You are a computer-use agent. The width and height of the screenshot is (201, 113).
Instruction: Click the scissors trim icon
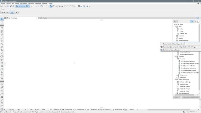point(59,6)
